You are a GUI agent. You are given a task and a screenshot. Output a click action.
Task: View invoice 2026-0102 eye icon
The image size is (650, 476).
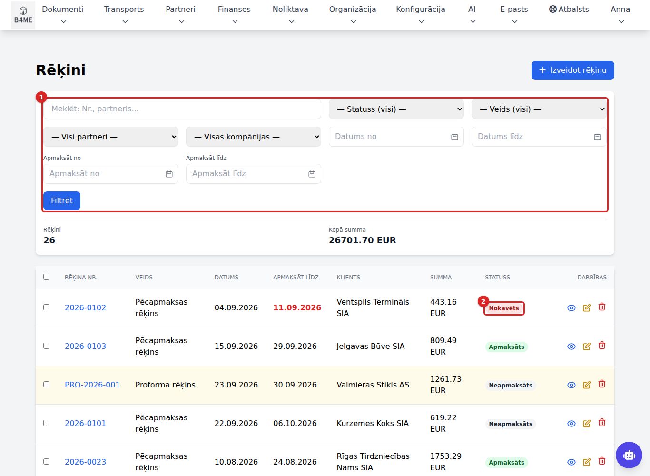571,308
